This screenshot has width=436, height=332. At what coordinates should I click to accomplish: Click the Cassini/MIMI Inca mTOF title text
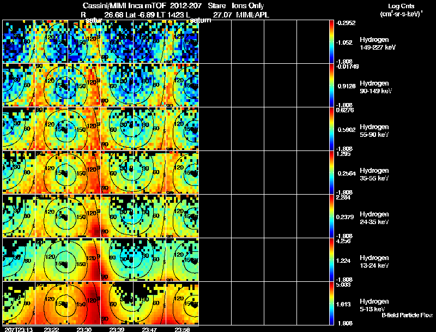(x=124, y=5)
